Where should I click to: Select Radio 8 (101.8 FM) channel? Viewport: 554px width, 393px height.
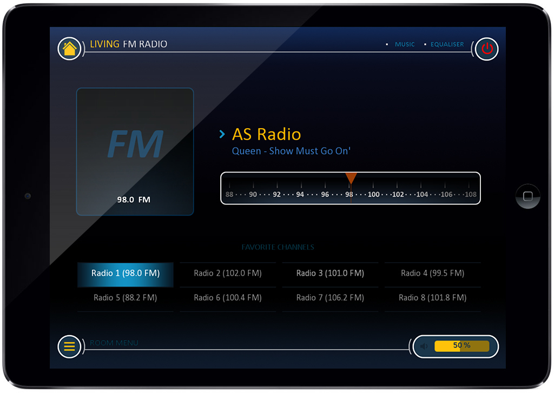[432, 298]
